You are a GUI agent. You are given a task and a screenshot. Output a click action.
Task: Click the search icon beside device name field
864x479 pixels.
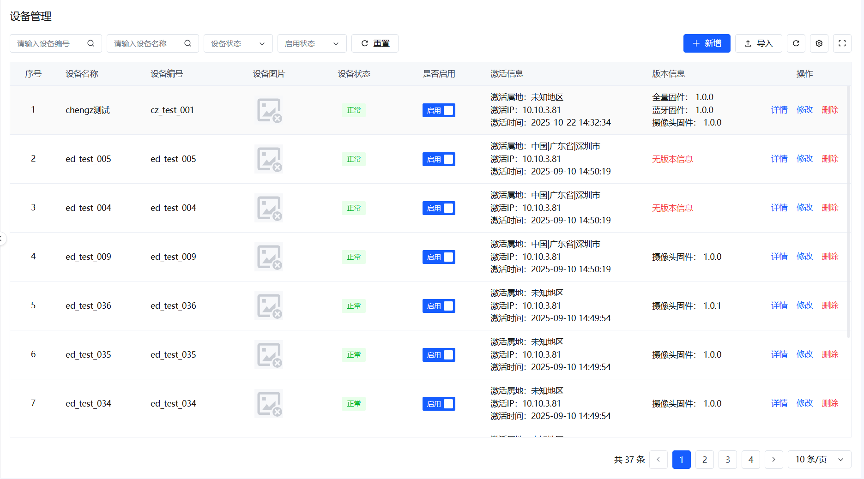(x=187, y=43)
